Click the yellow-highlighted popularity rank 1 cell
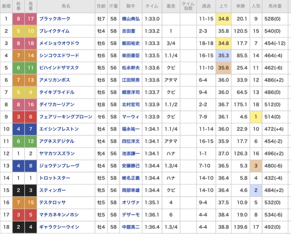291x234 pixels. tap(256, 117)
